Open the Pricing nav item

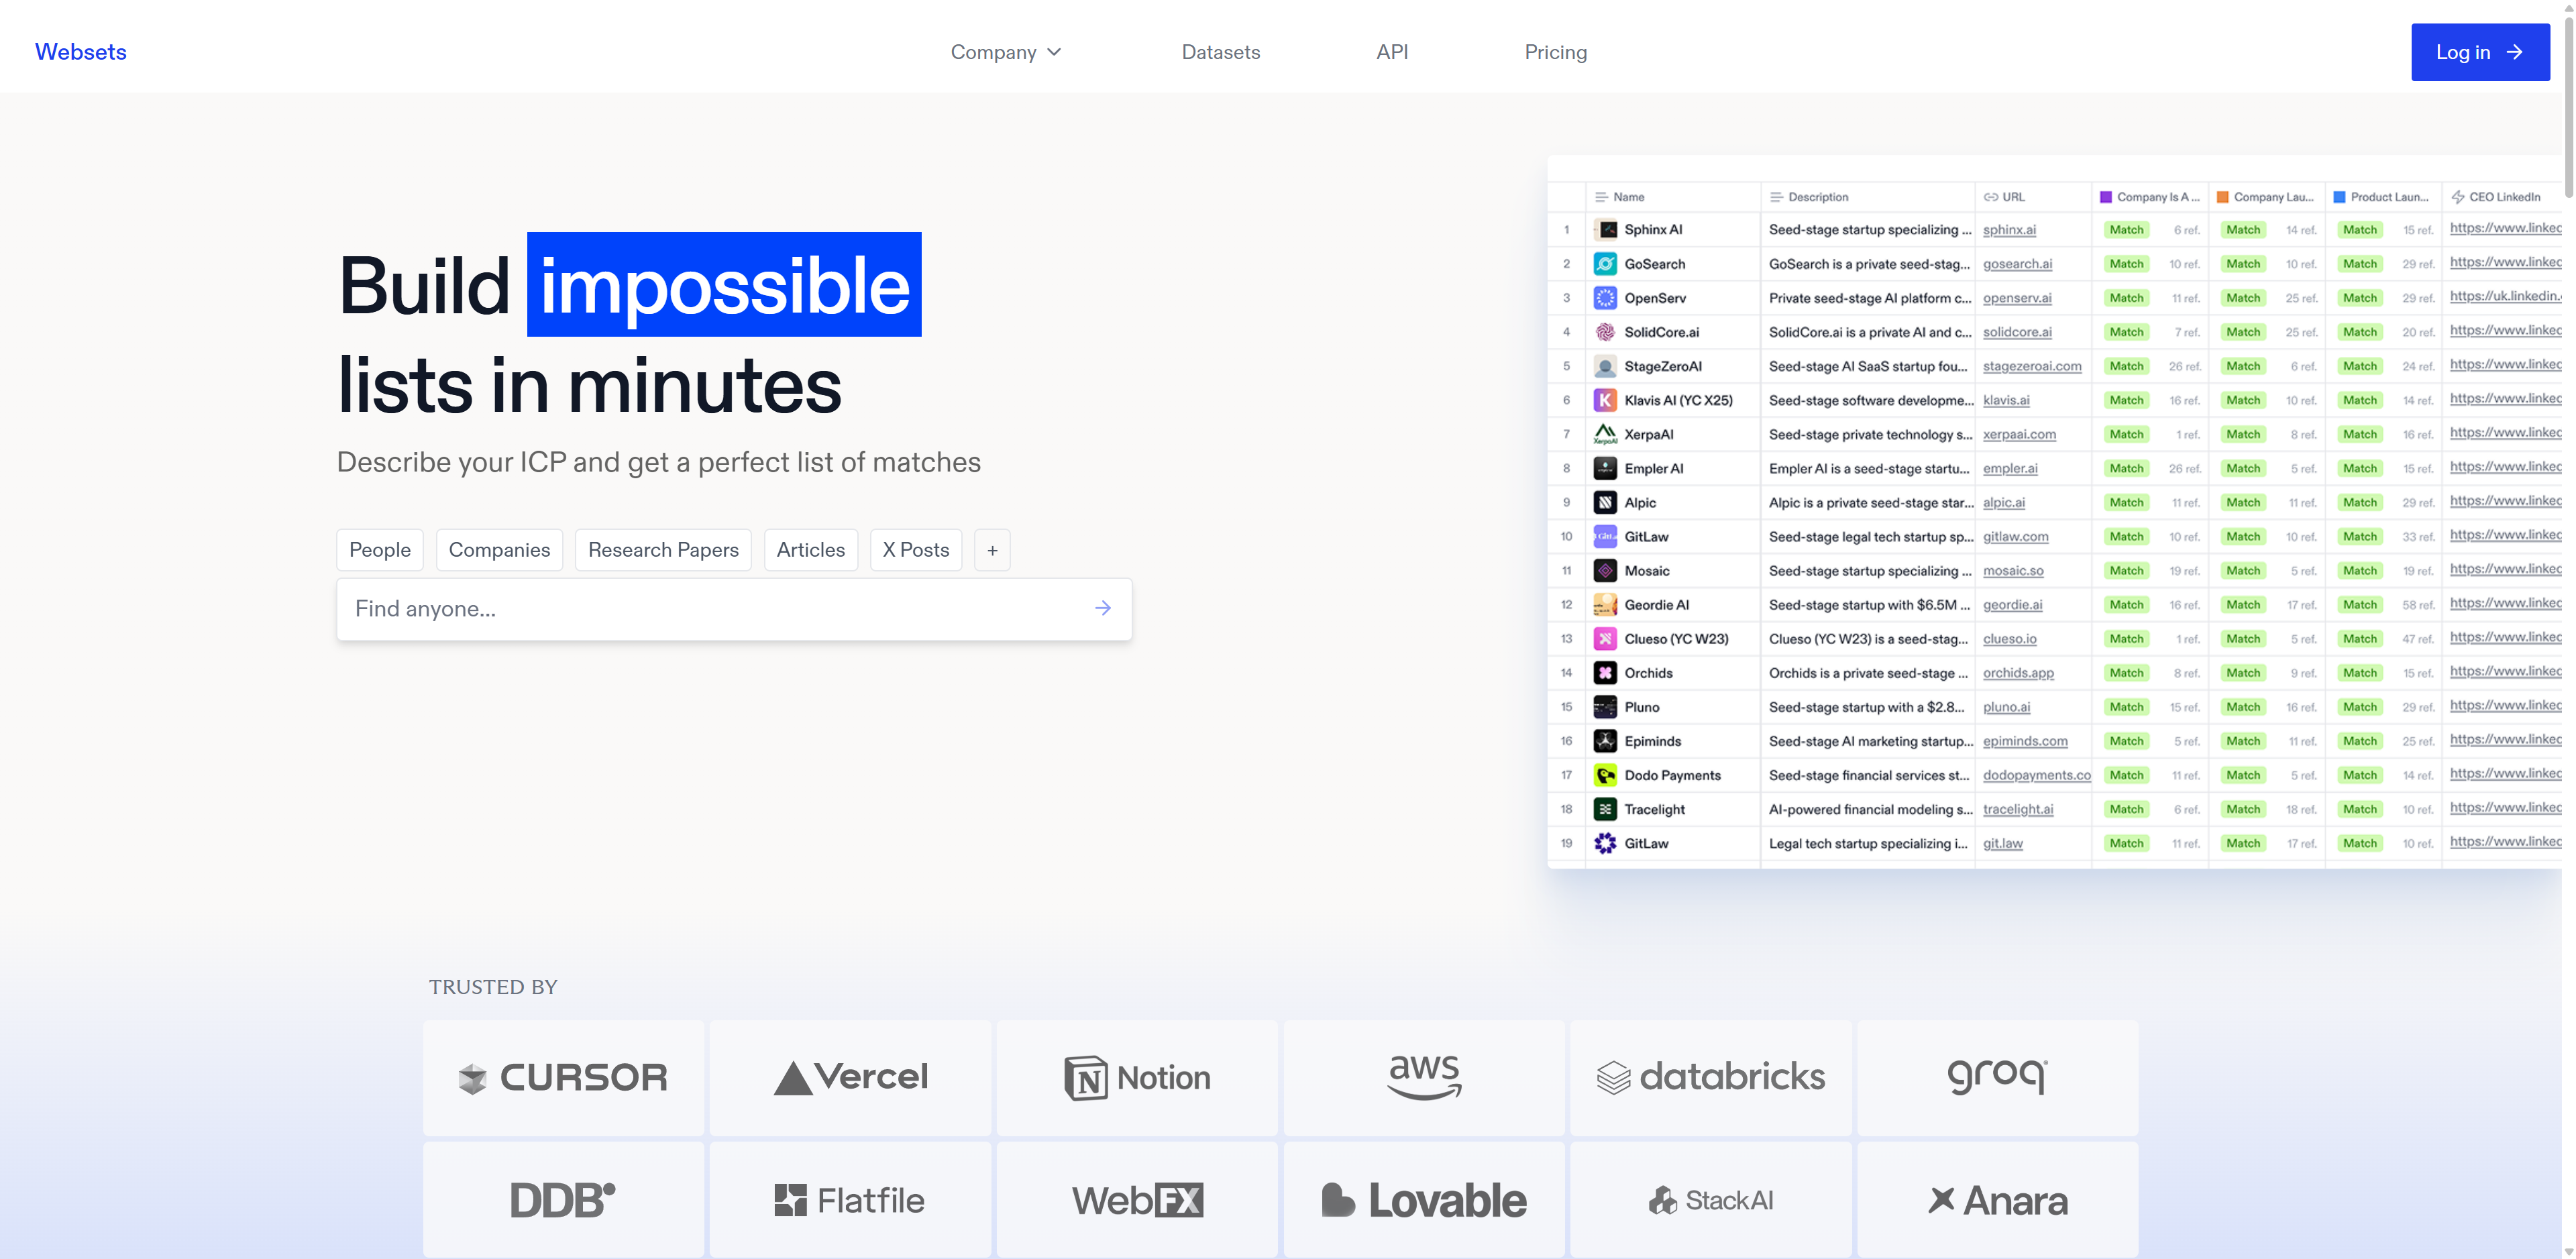pyautogui.click(x=1555, y=52)
